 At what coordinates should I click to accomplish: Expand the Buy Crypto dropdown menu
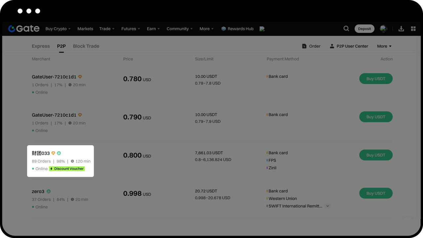click(58, 29)
